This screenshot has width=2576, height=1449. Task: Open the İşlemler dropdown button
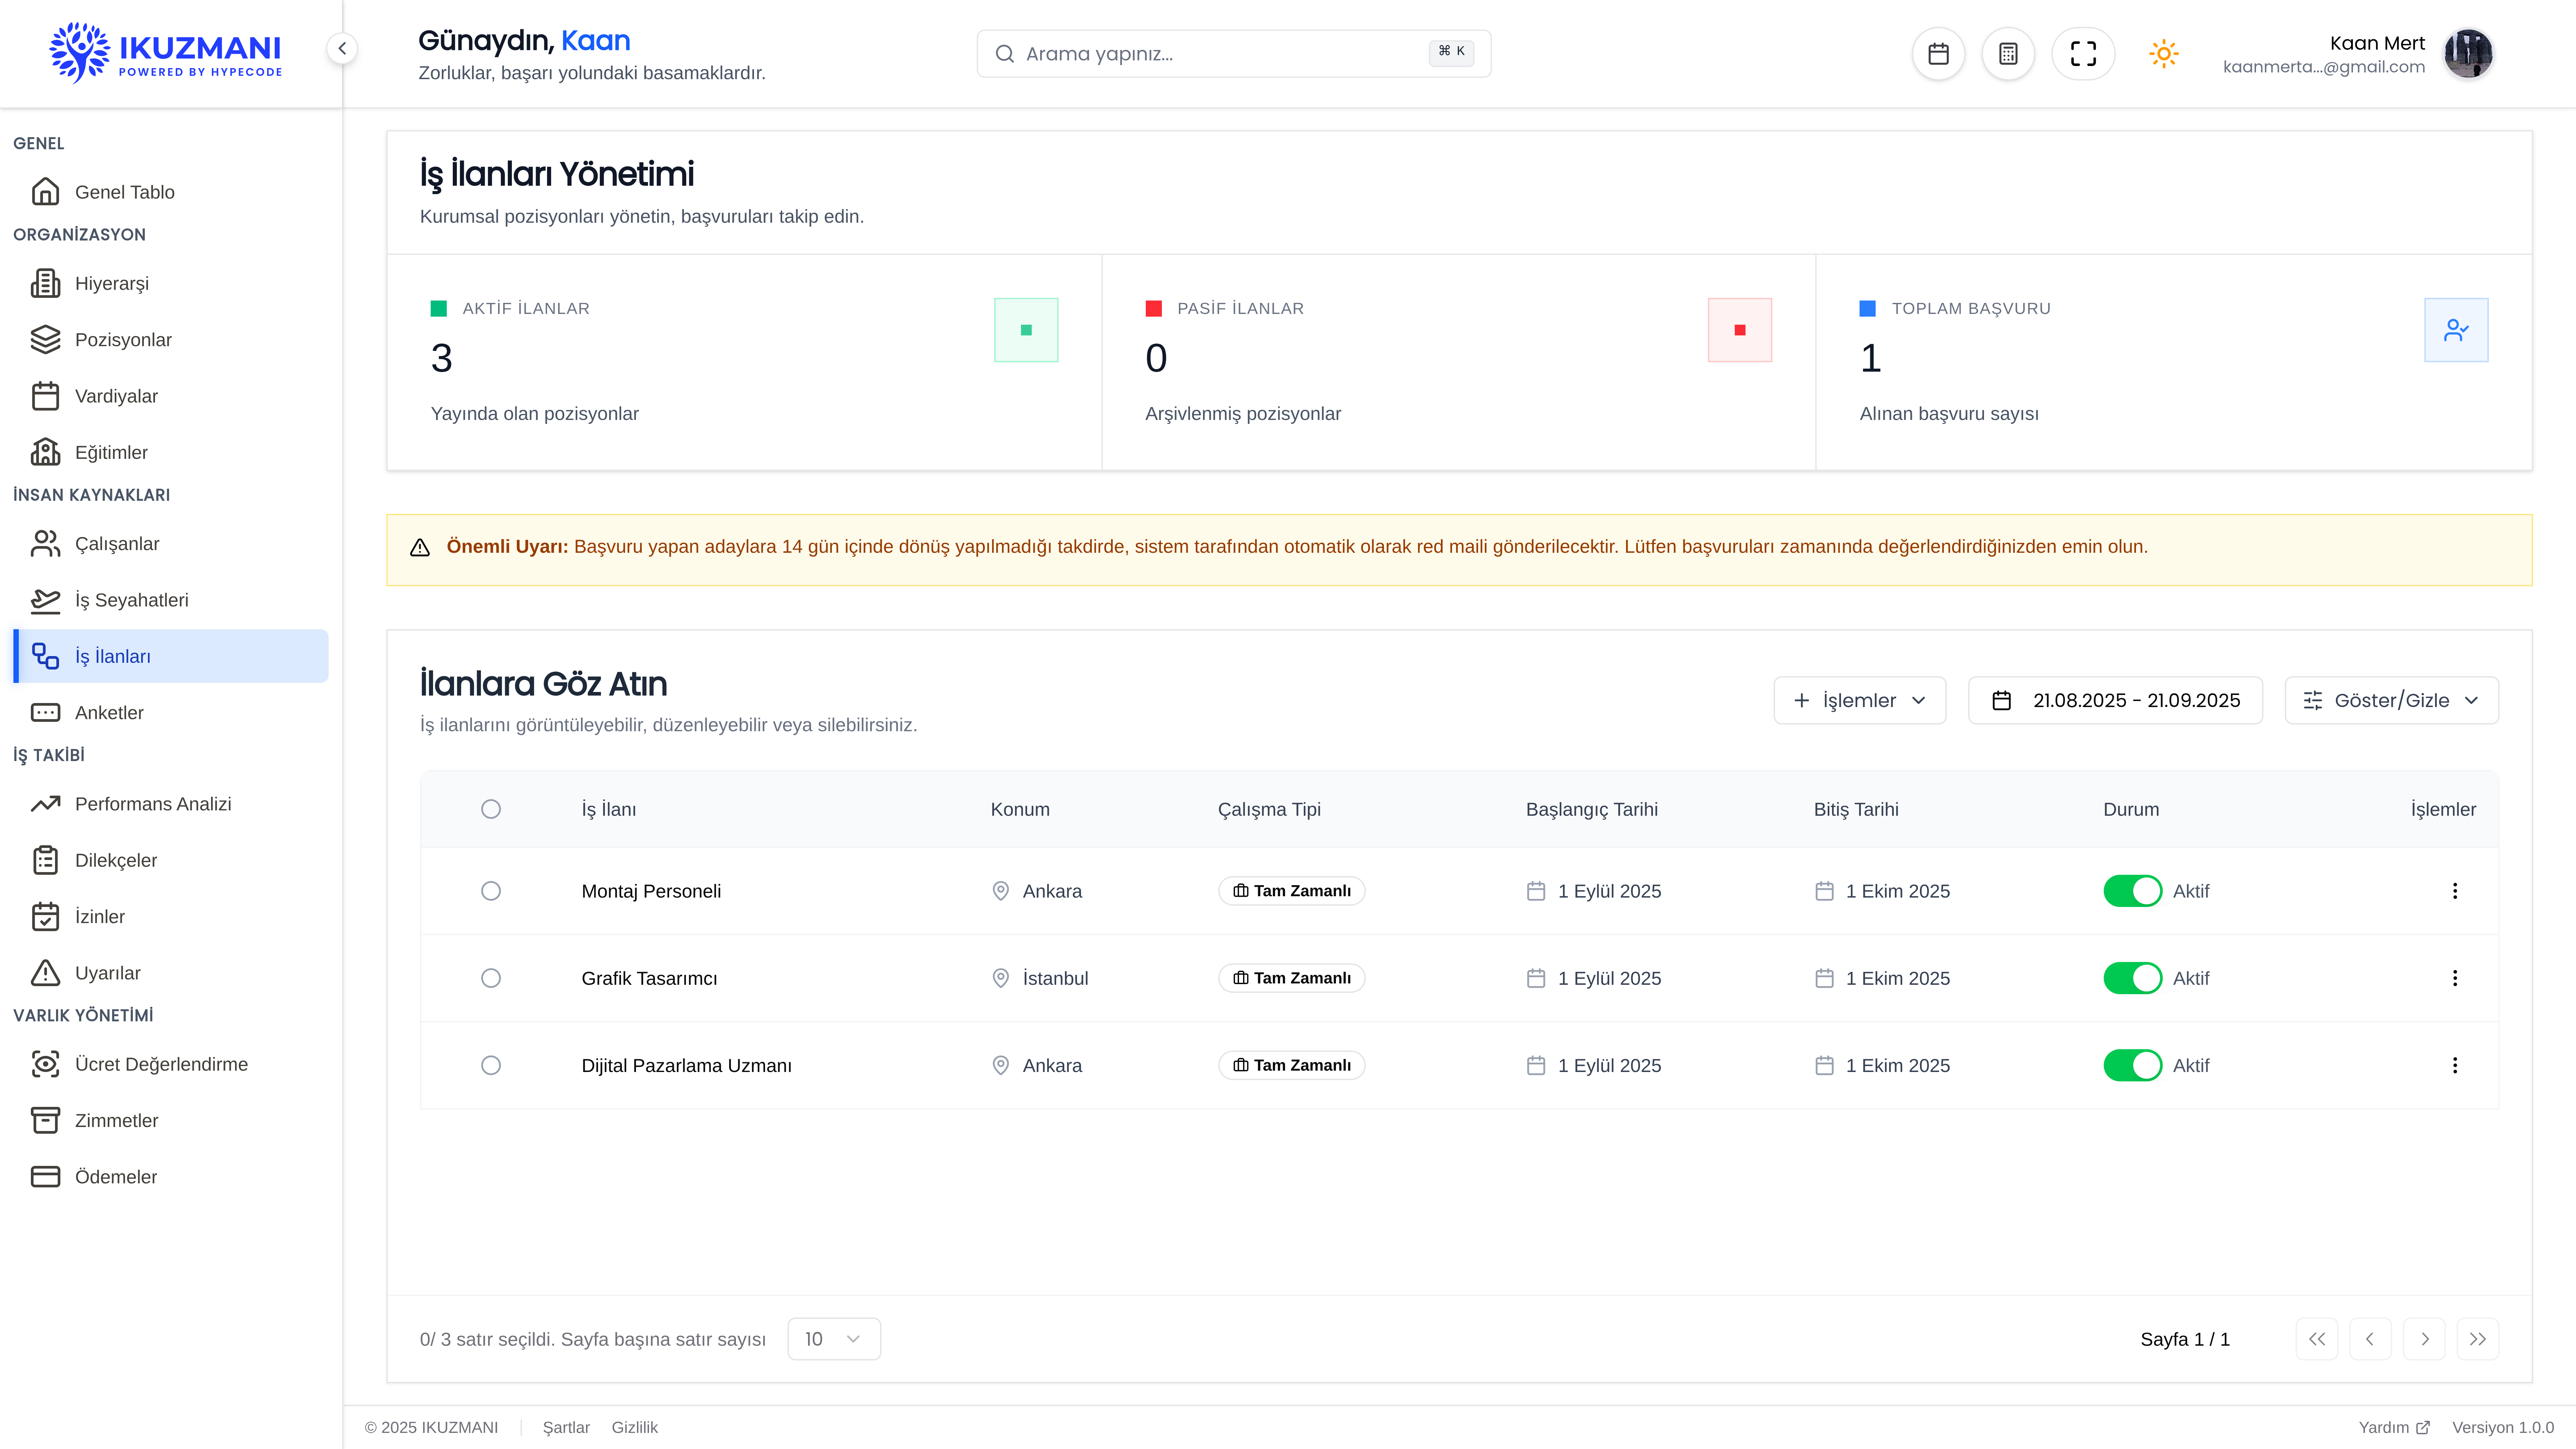1859,700
